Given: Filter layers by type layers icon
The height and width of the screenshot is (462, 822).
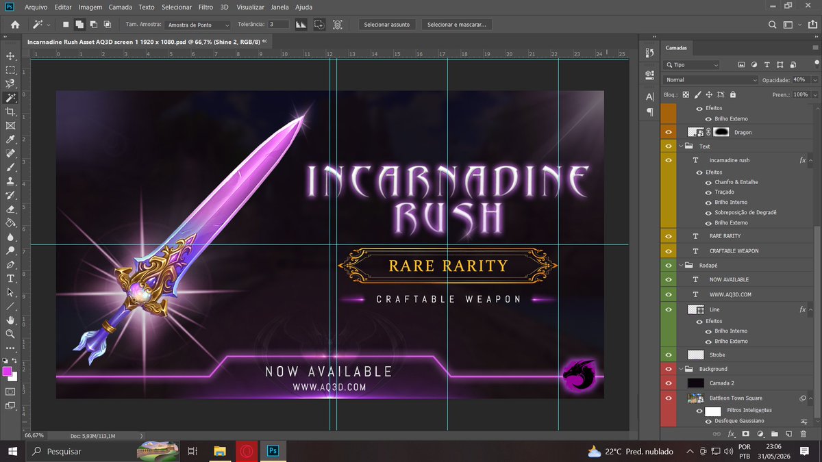Looking at the screenshot, I should click(767, 65).
